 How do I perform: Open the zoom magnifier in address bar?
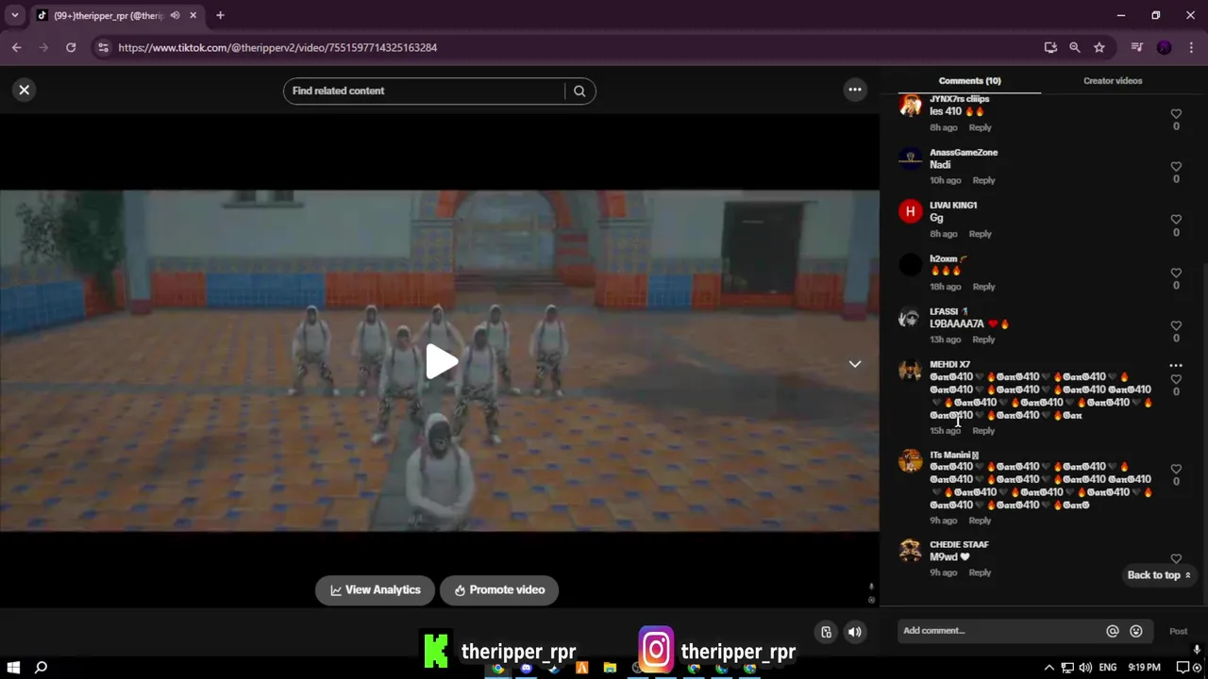tap(1075, 47)
